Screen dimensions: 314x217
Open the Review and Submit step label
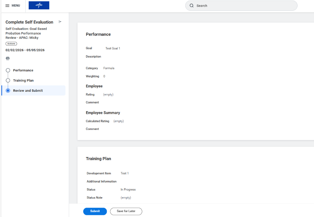tap(28, 90)
